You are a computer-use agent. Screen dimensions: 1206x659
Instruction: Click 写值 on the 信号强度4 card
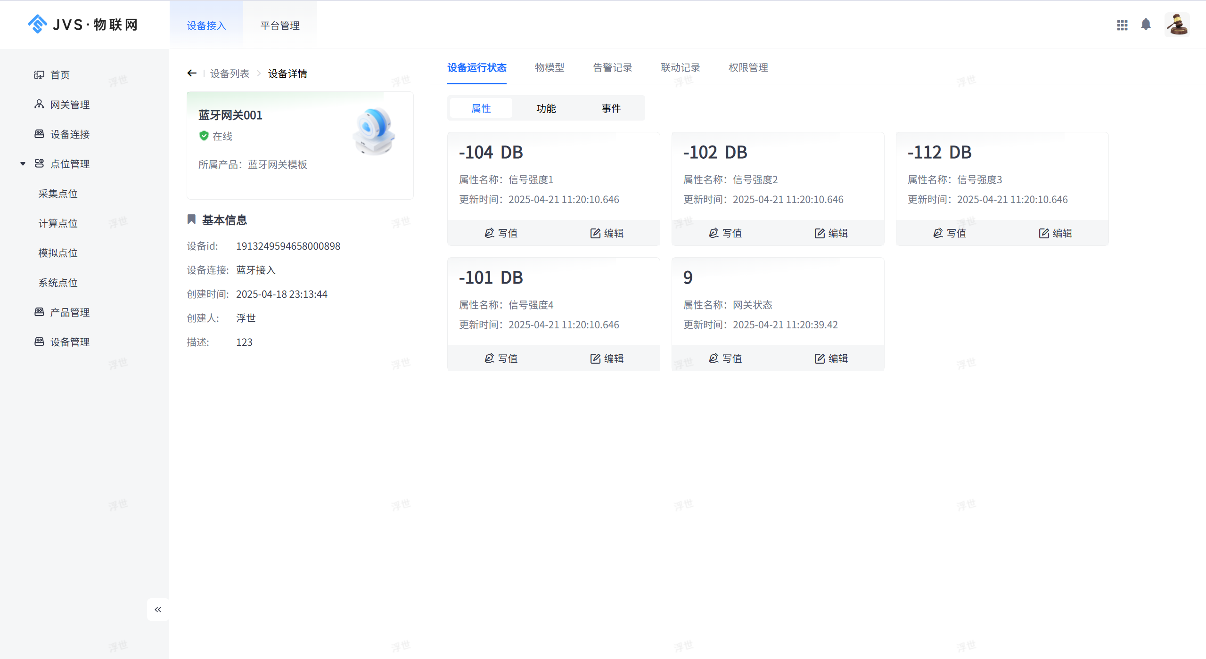501,358
